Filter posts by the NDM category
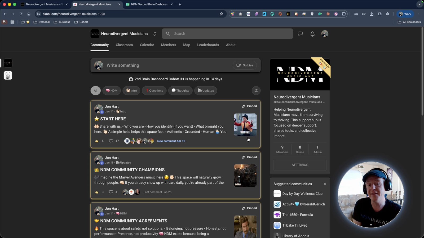This screenshot has width=424, height=238. [112, 91]
